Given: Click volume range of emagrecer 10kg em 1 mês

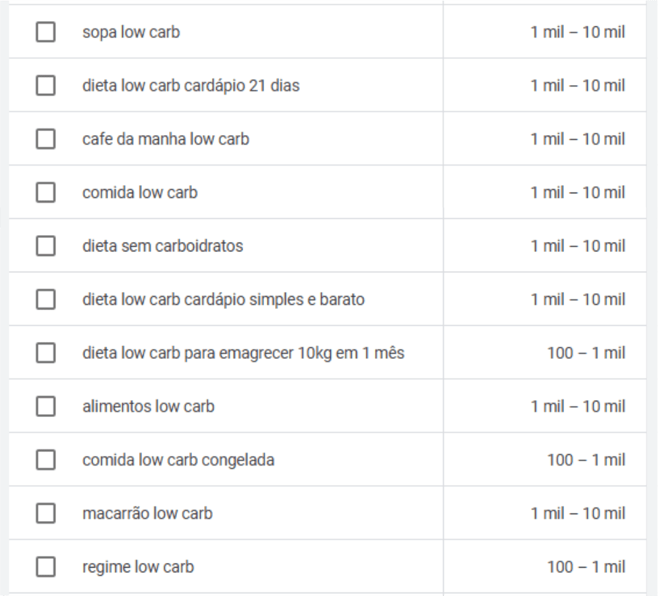Looking at the screenshot, I should point(586,353).
